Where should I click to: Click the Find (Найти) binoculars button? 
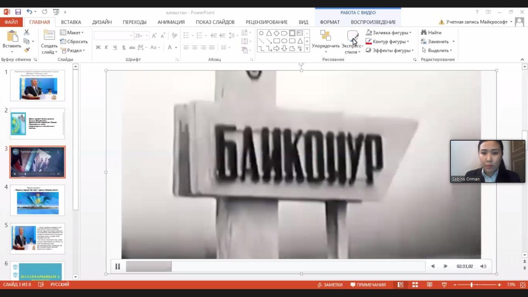tap(431, 33)
